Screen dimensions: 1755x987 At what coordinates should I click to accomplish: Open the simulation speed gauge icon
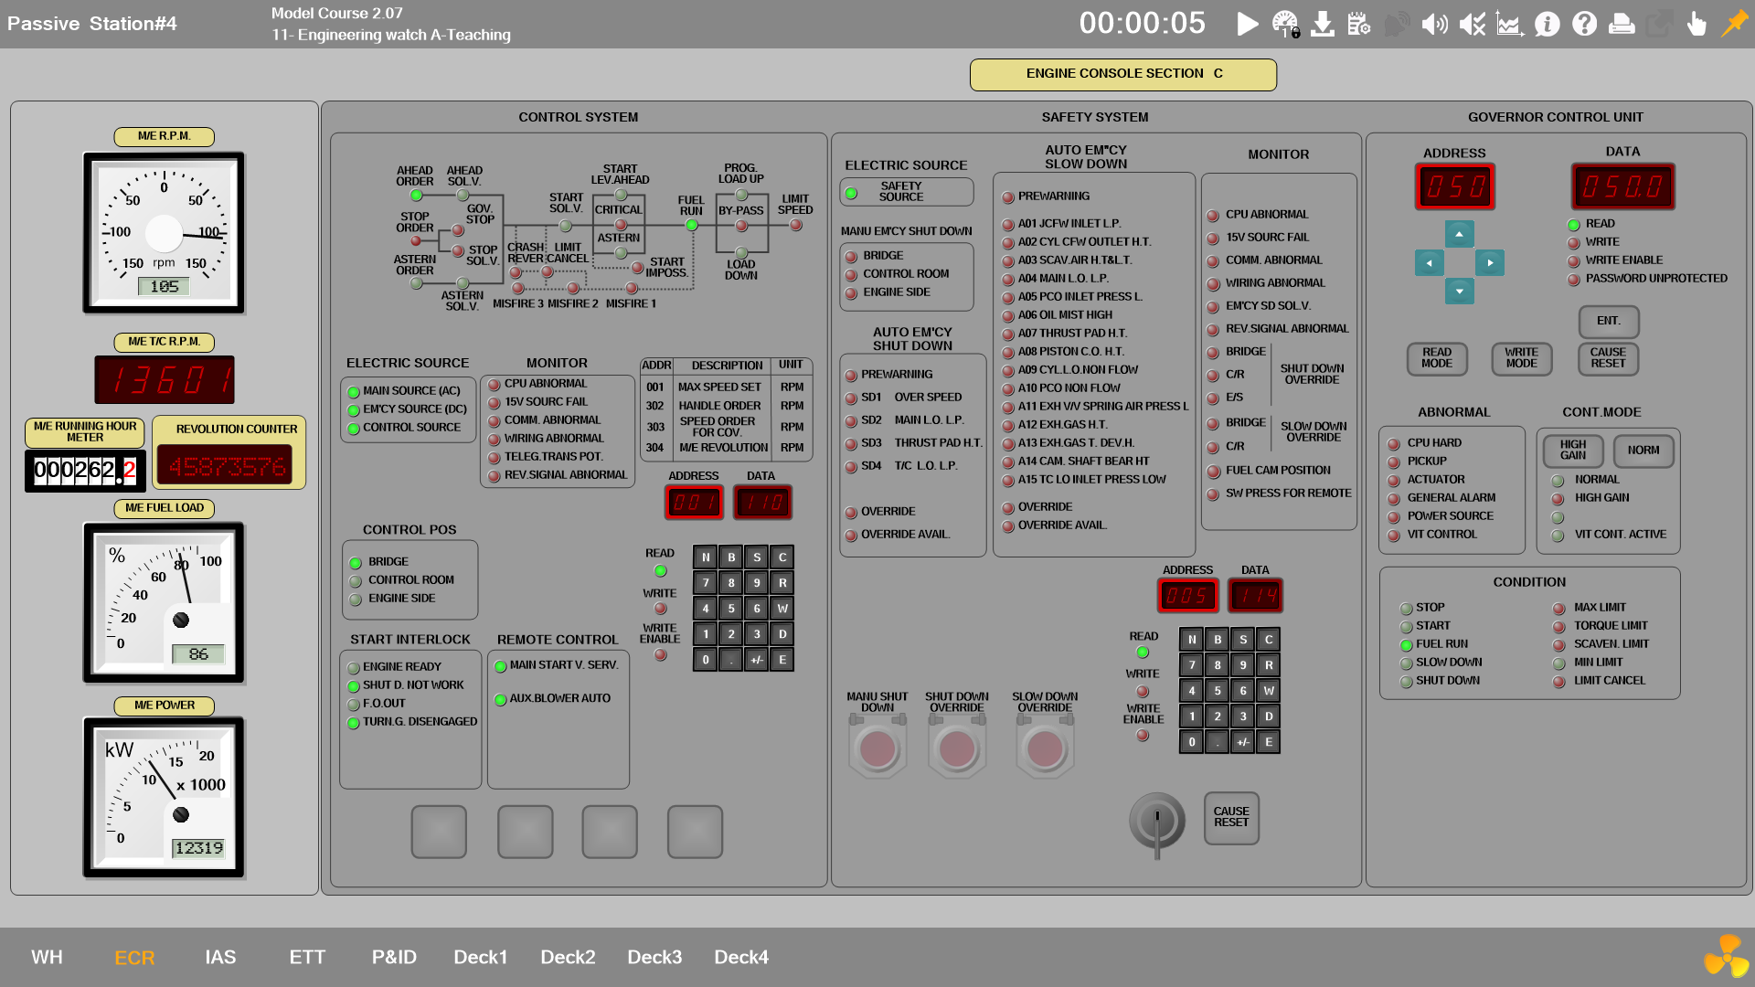pyautogui.click(x=1285, y=24)
